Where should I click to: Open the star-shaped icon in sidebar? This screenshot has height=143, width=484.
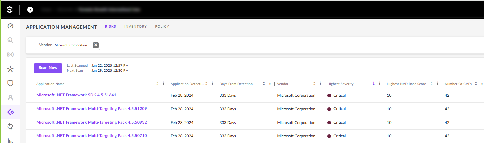pos(10,69)
